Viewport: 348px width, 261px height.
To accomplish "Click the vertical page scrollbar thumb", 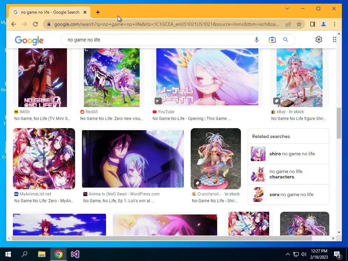I will click(339, 123).
